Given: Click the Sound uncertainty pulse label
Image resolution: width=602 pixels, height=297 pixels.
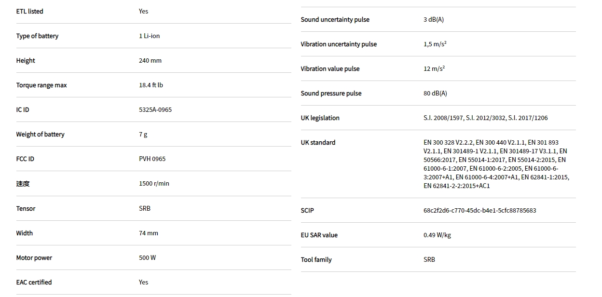Looking at the screenshot, I should (x=335, y=19).
